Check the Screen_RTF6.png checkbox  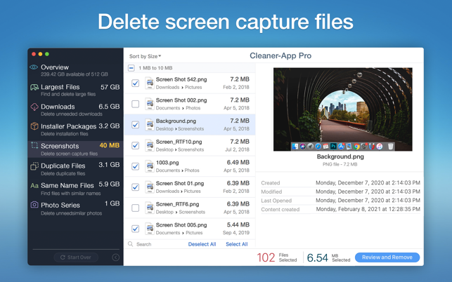[135, 208]
